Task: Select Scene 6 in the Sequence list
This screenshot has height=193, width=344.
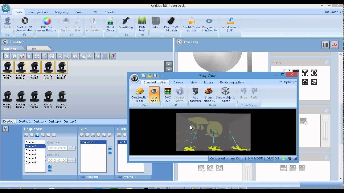Action: pos(35,162)
